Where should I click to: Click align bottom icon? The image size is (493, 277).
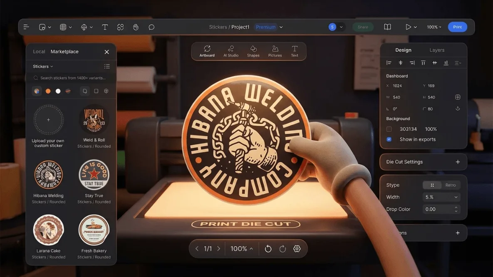pos(446,63)
